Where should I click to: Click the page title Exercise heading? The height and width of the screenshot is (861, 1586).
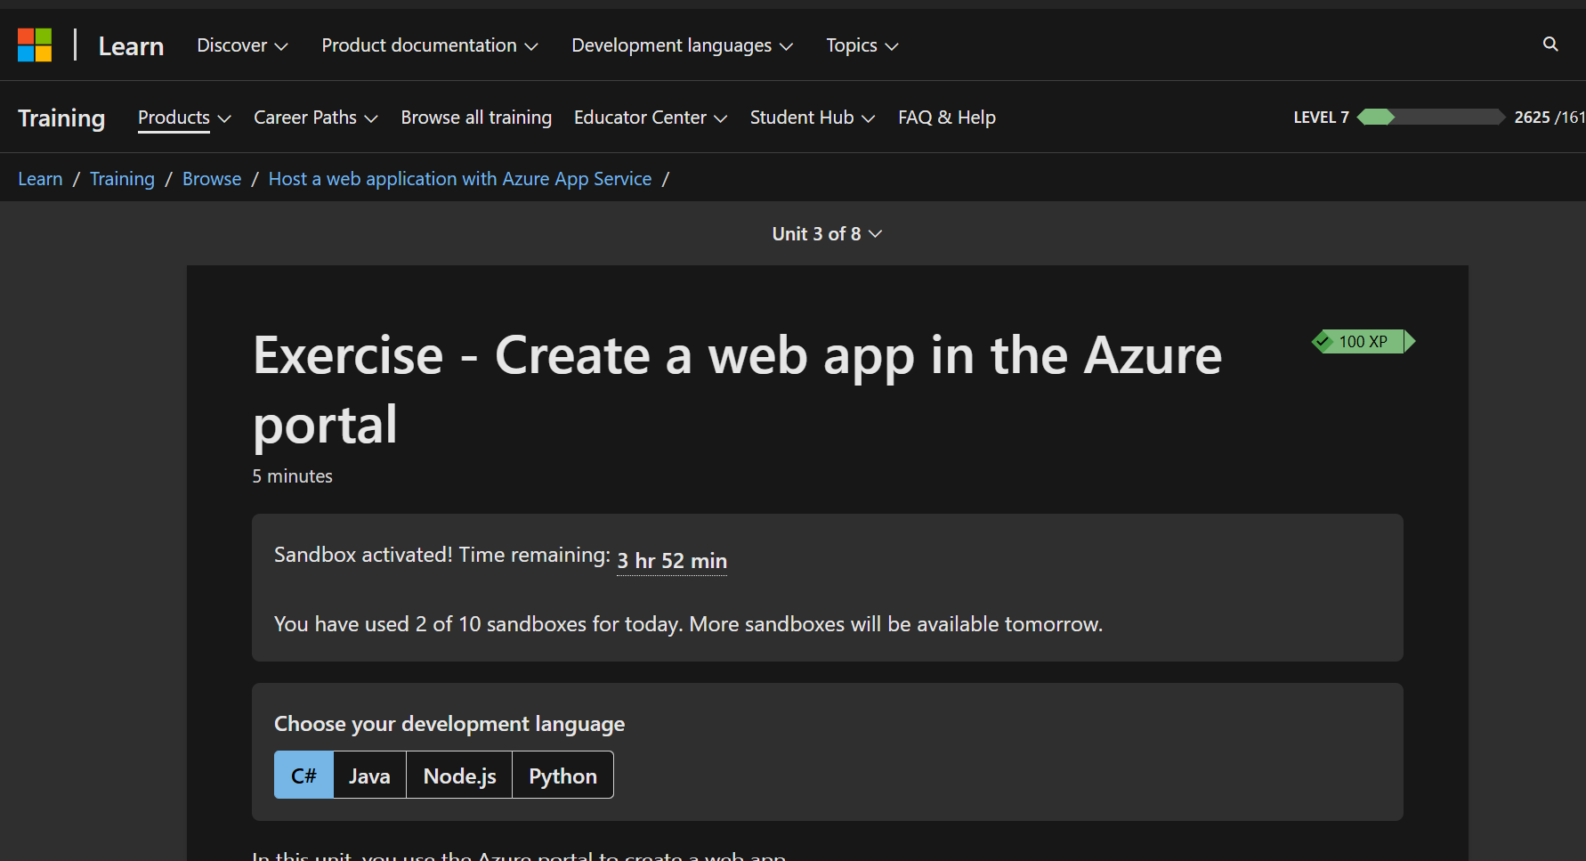click(738, 389)
